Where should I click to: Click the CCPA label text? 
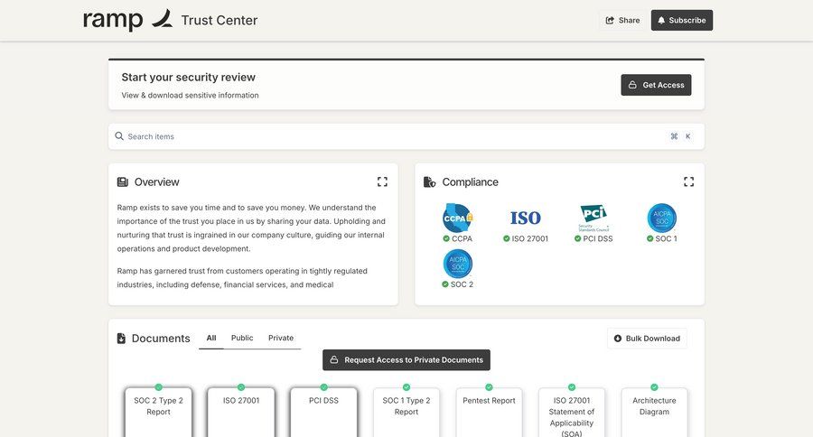[x=462, y=239]
